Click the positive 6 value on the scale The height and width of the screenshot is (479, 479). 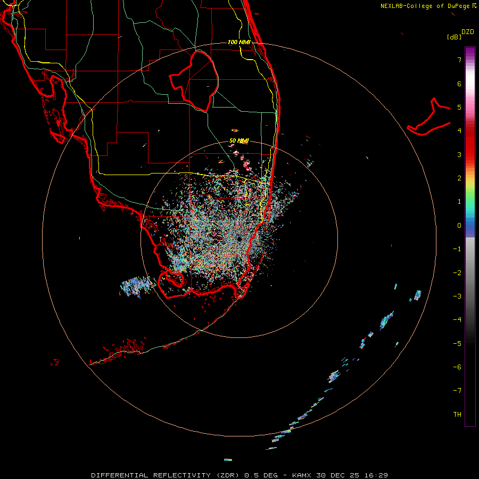click(459, 84)
